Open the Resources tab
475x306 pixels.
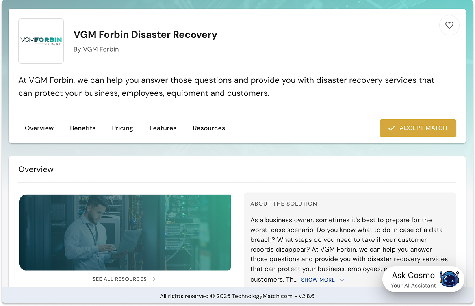(x=209, y=128)
